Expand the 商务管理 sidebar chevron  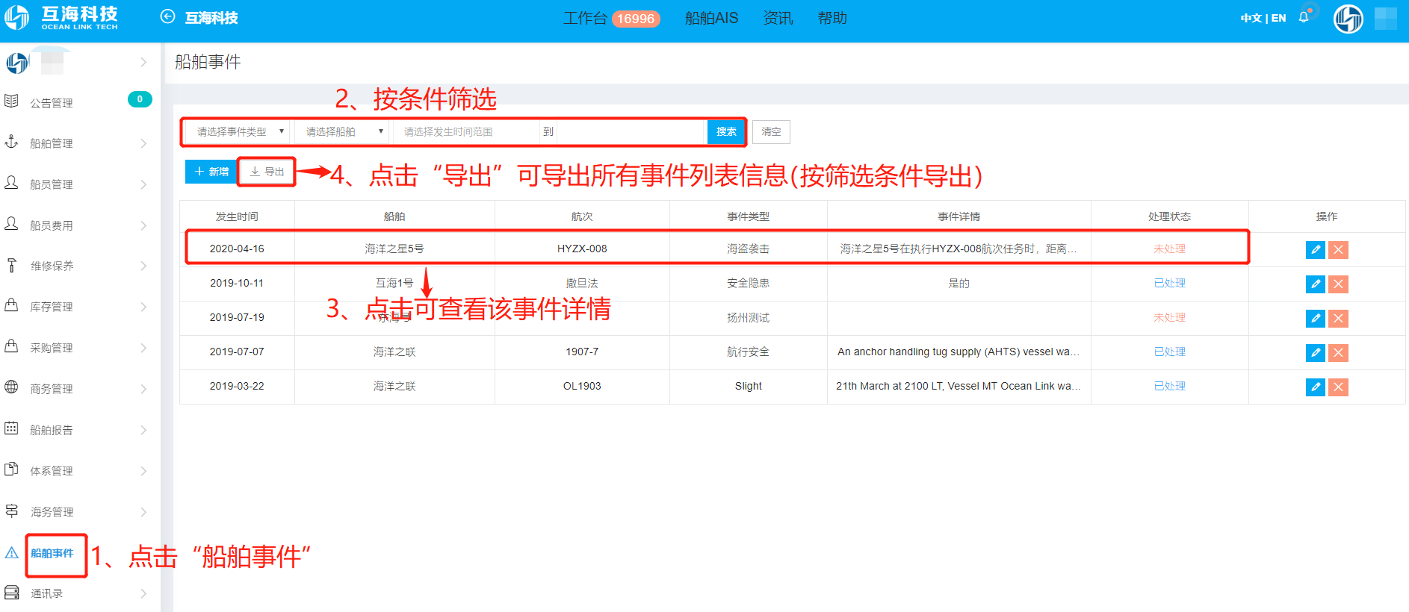[143, 389]
